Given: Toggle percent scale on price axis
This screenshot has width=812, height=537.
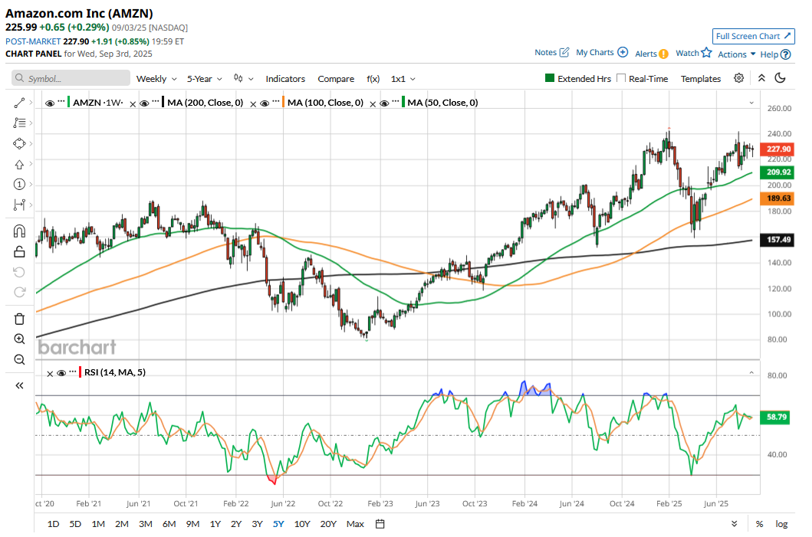Looking at the screenshot, I should click(x=759, y=524).
